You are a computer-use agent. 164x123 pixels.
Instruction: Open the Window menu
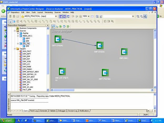coord(66,12)
